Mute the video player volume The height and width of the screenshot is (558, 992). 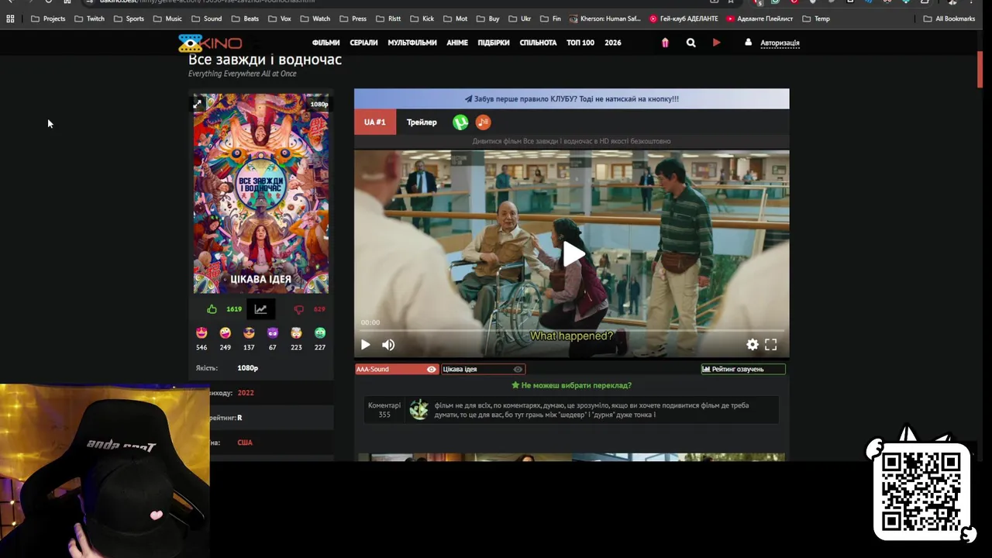pyautogui.click(x=388, y=345)
